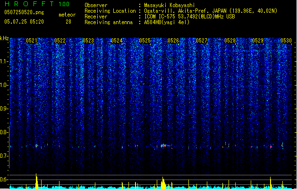Click the 0523 time marker
This screenshot has height=189, width=297.
88,41
